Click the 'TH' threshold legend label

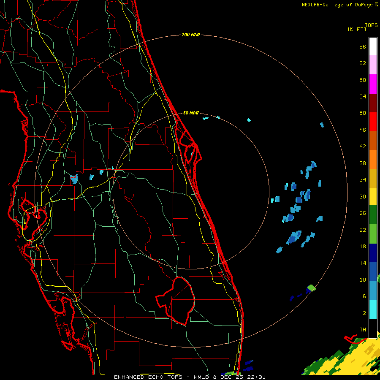tap(363, 330)
